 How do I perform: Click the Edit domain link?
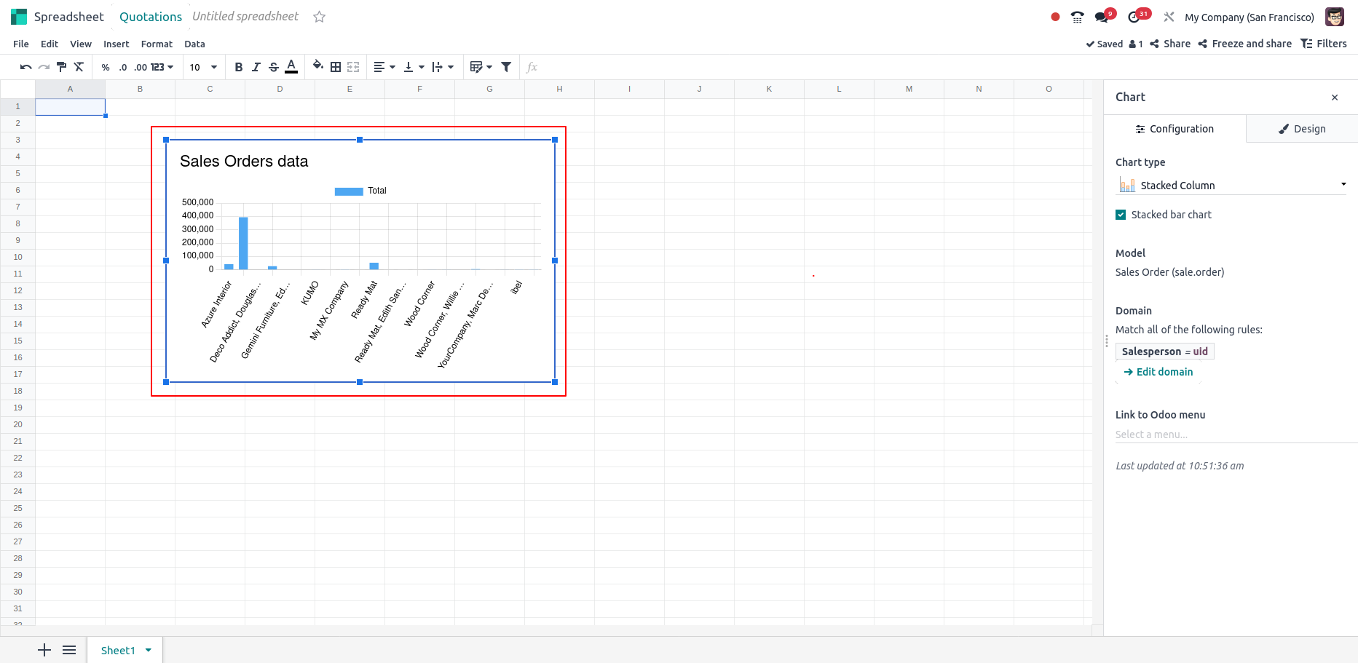coord(1164,372)
